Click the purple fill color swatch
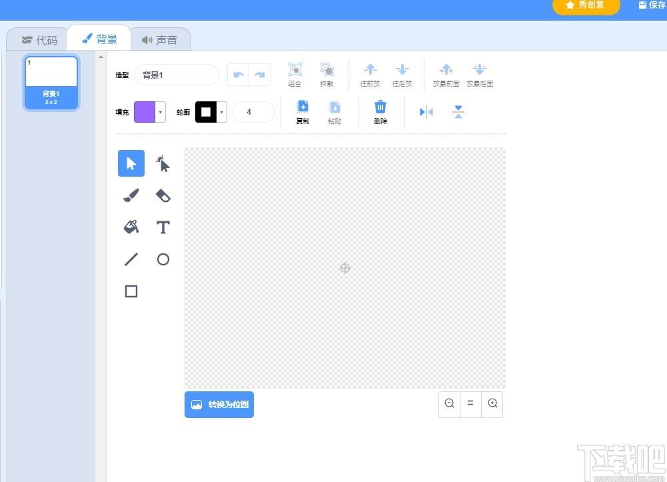667x482 pixels. [145, 112]
